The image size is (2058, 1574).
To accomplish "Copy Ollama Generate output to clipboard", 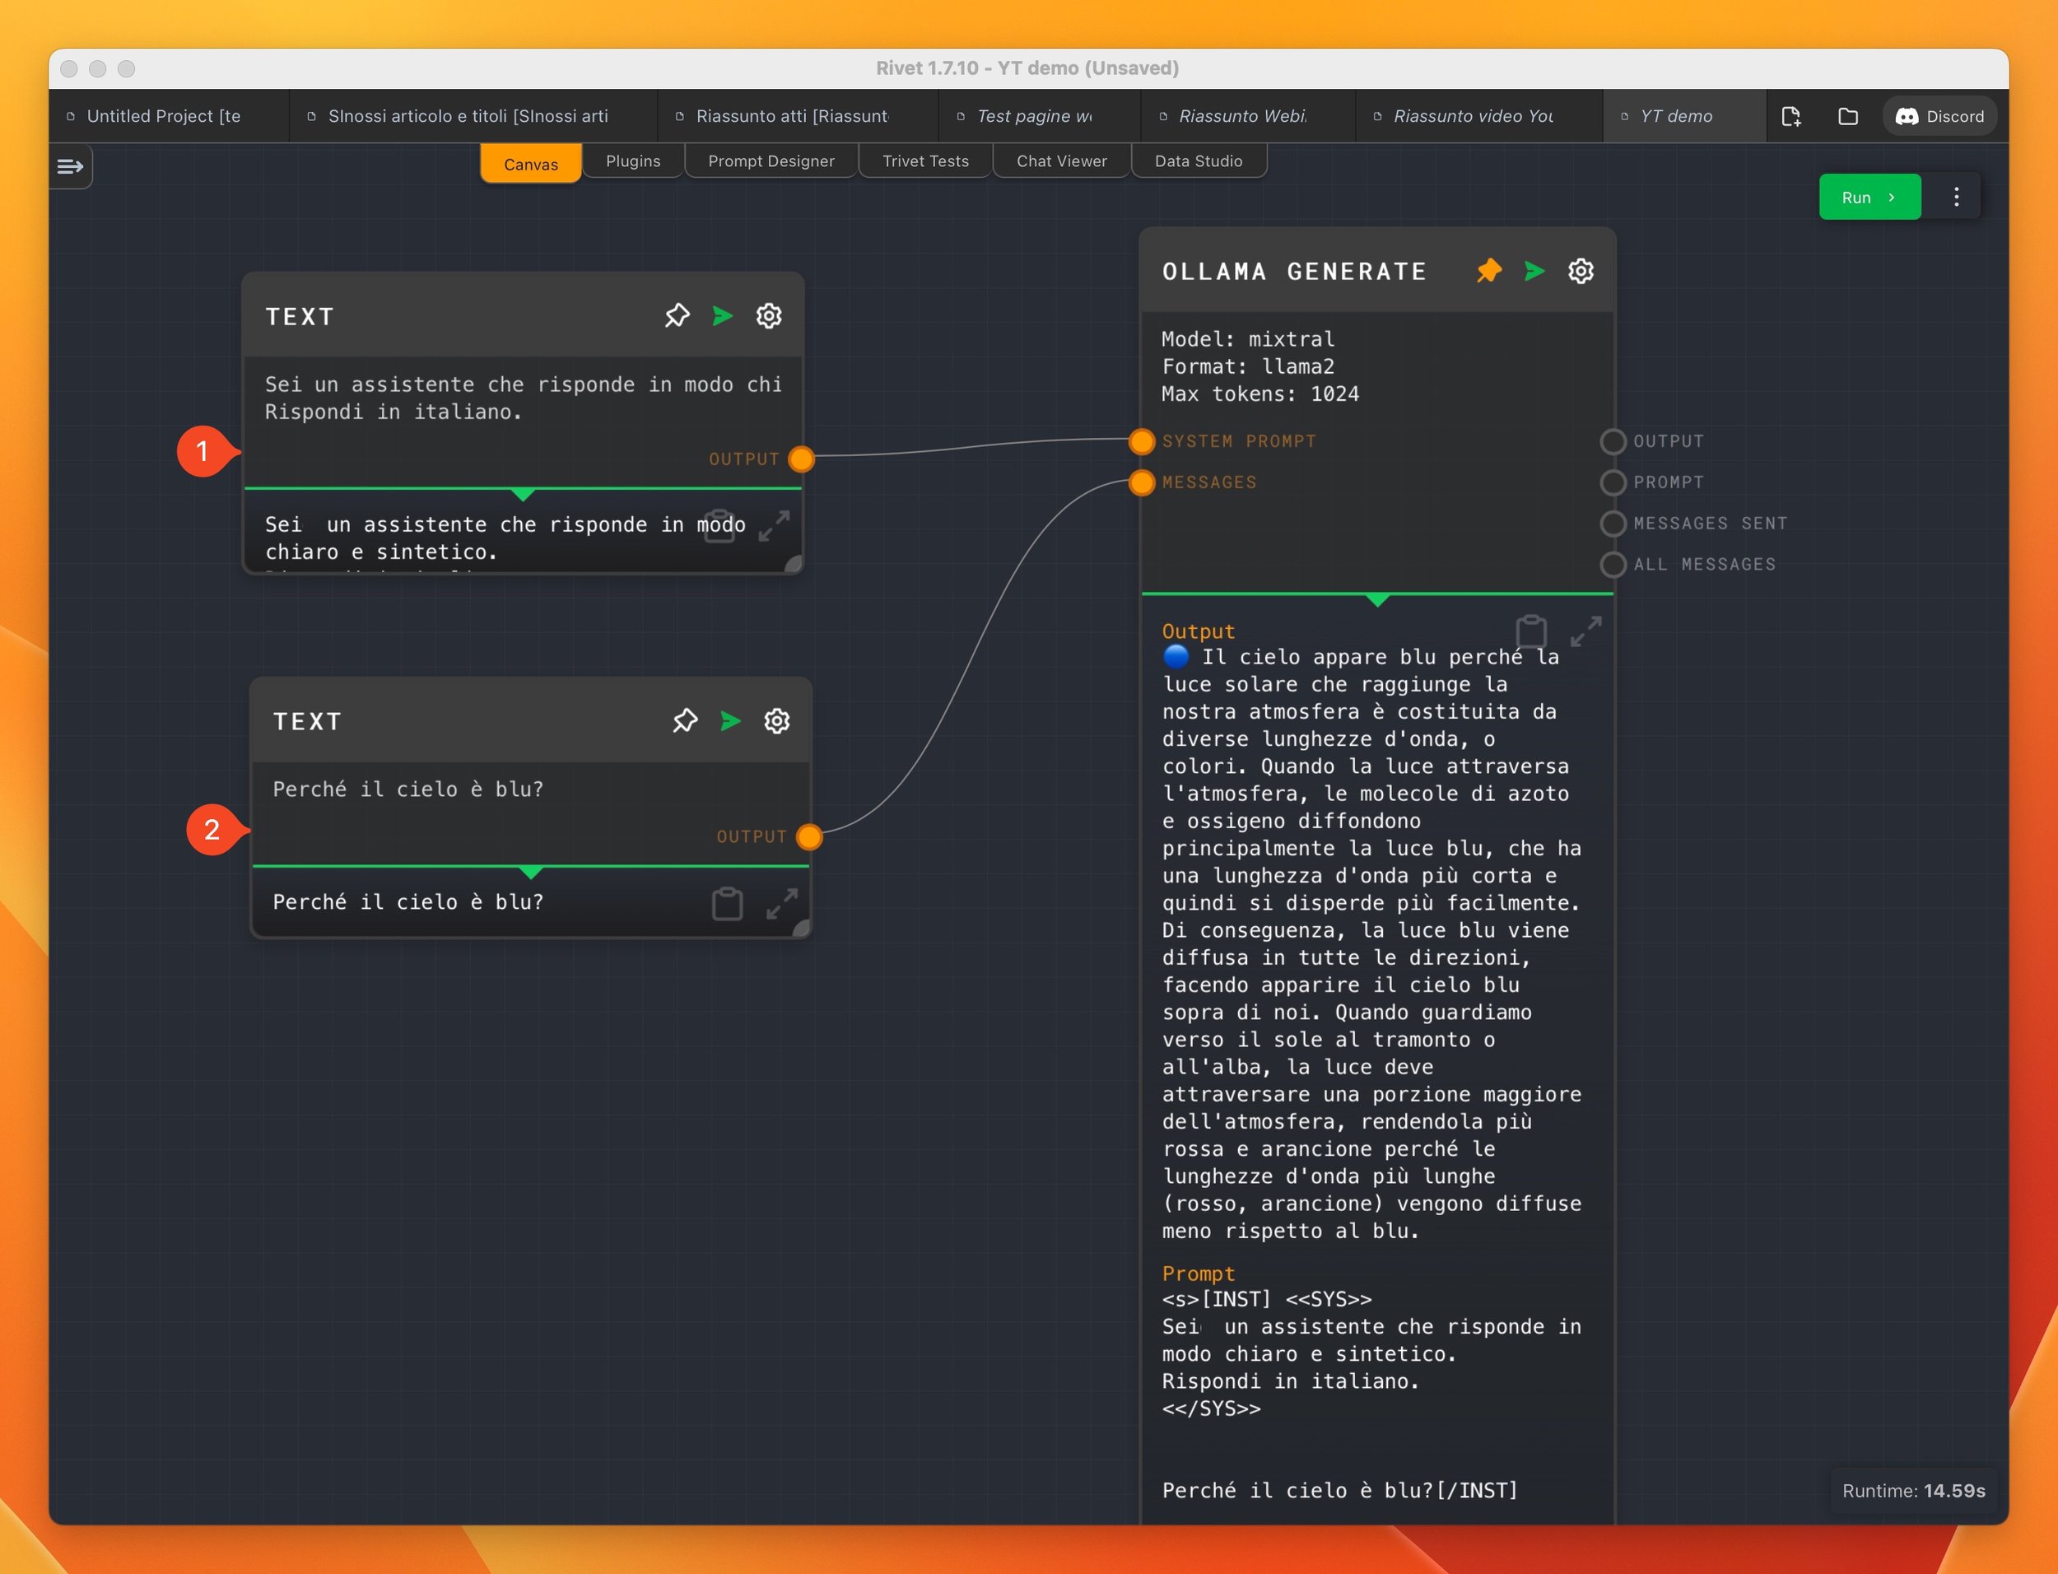I will point(1530,631).
